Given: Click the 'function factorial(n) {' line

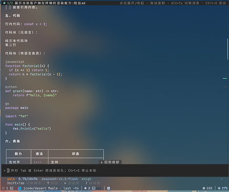Looking at the screenshot, I should 27,66.
